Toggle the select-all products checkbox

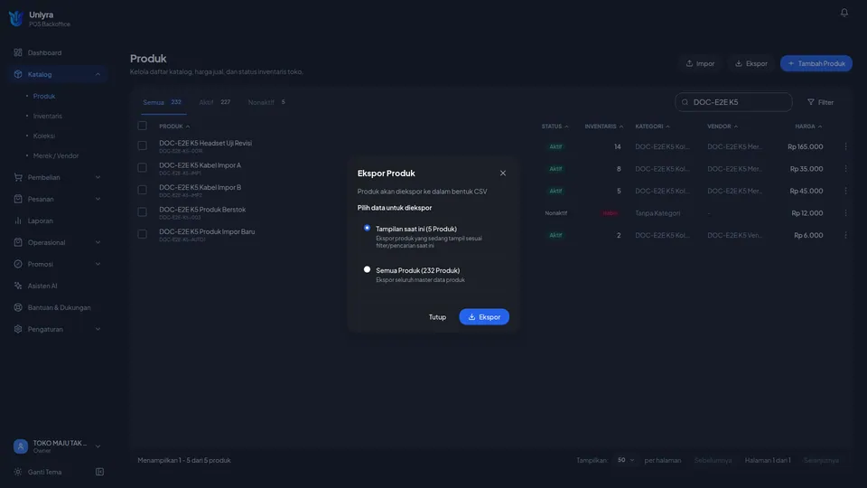click(142, 126)
